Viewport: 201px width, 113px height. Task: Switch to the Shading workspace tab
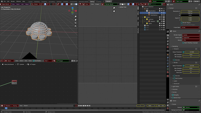tap(66, 2)
